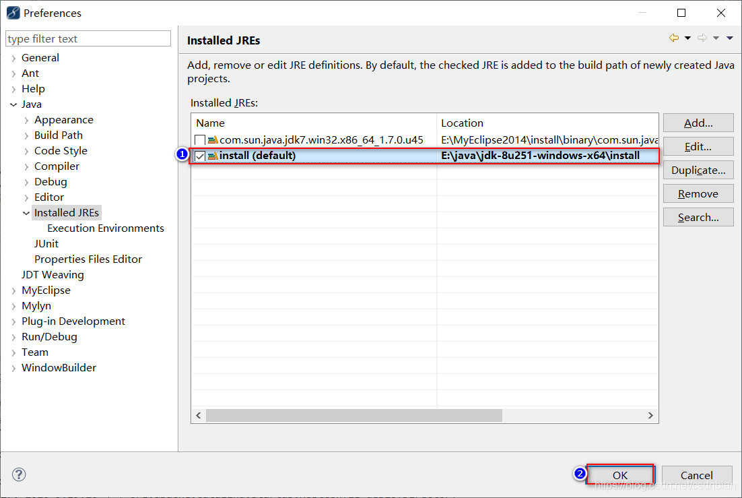742x498 pixels.
Task: Click the help question mark icon
Action: pyautogui.click(x=19, y=474)
